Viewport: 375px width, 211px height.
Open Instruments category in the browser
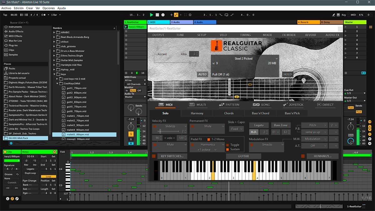pyautogui.click(x=15, y=27)
